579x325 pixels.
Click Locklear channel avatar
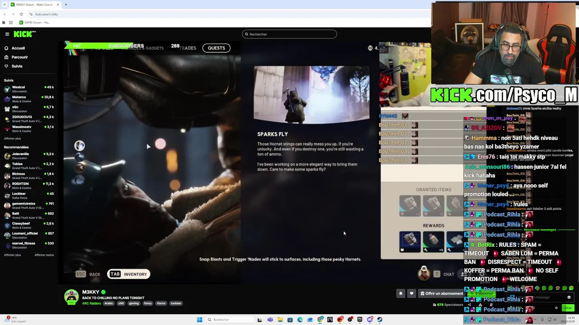tap(7, 195)
